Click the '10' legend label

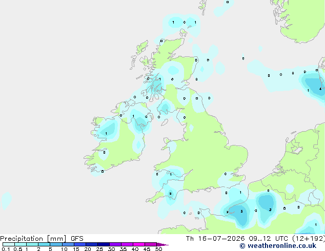pos(64,249)
